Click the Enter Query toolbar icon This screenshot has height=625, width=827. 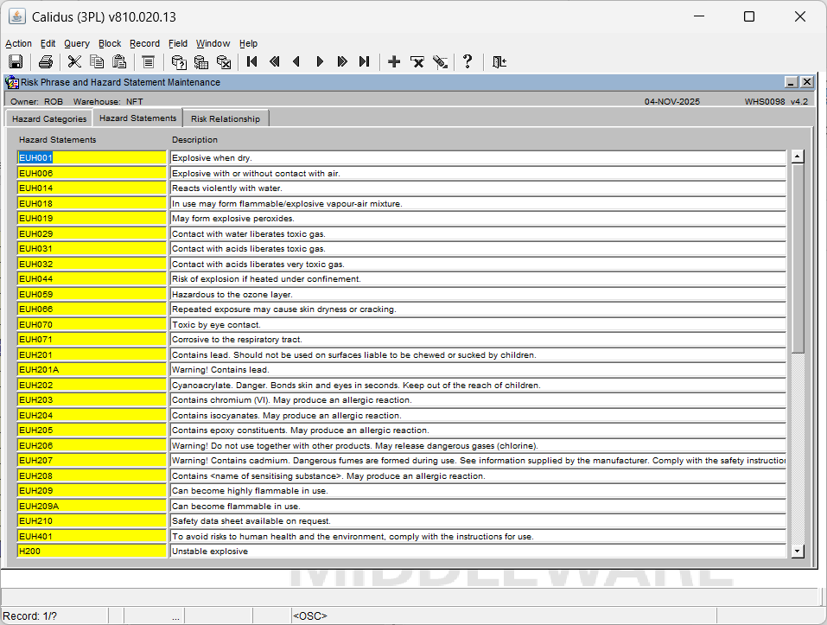[179, 61]
